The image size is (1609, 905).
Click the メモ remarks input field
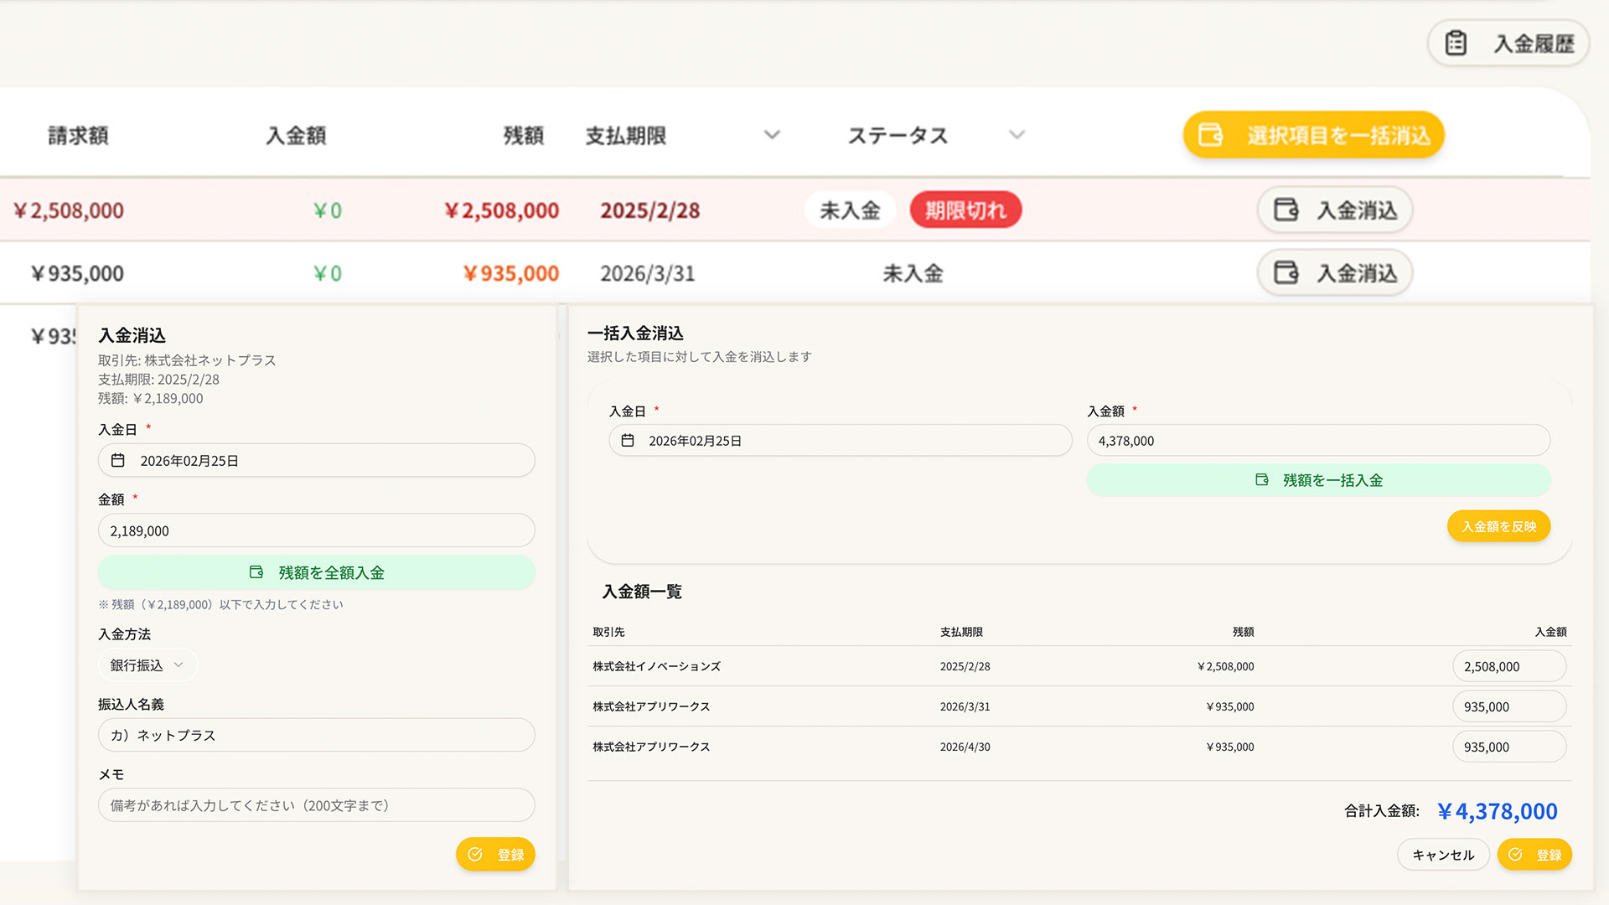pyautogui.click(x=316, y=806)
